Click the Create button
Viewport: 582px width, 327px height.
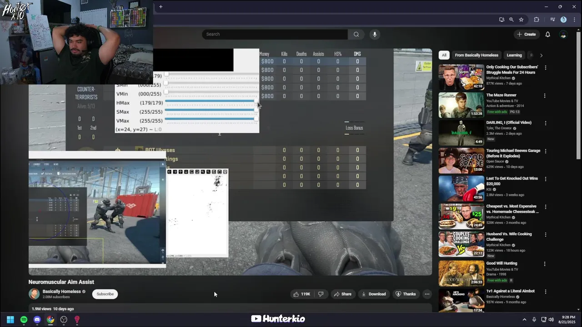tap(526, 34)
